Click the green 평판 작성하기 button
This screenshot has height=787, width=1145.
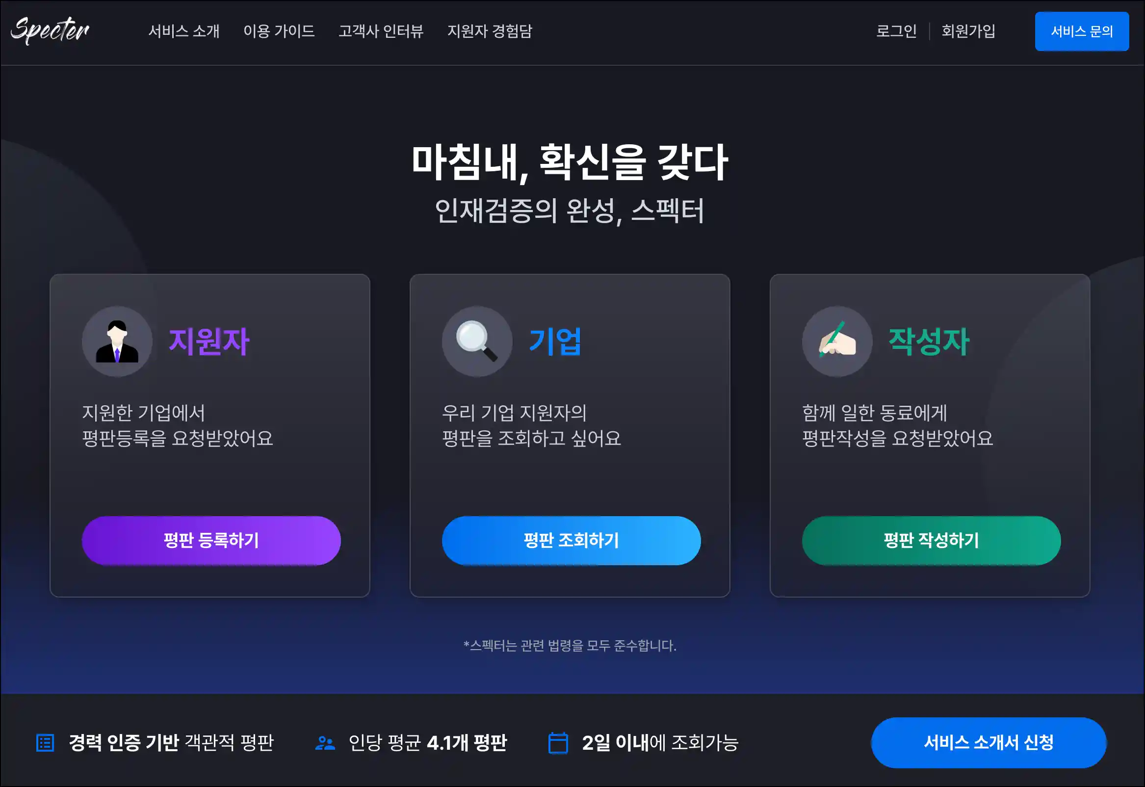pos(931,540)
